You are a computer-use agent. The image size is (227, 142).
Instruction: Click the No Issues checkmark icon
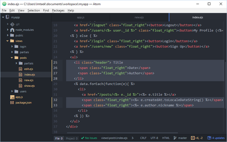click(x=83, y=138)
